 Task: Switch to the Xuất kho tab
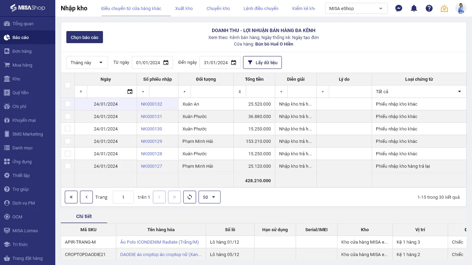pyautogui.click(x=184, y=8)
